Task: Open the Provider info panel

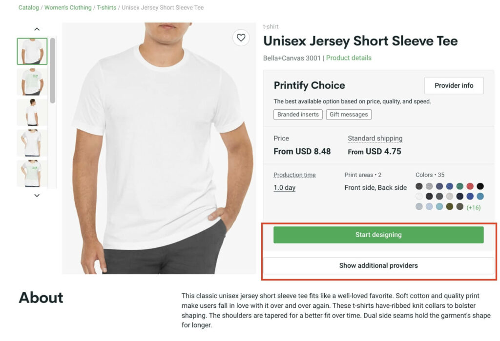Action: (x=454, y=85)
